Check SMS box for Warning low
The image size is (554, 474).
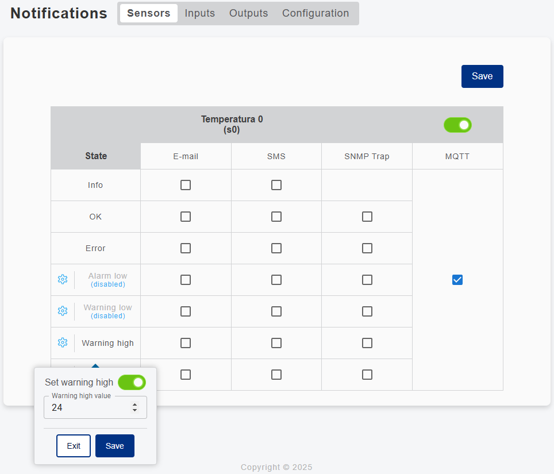pyautogui.click(x=276, y=311)
